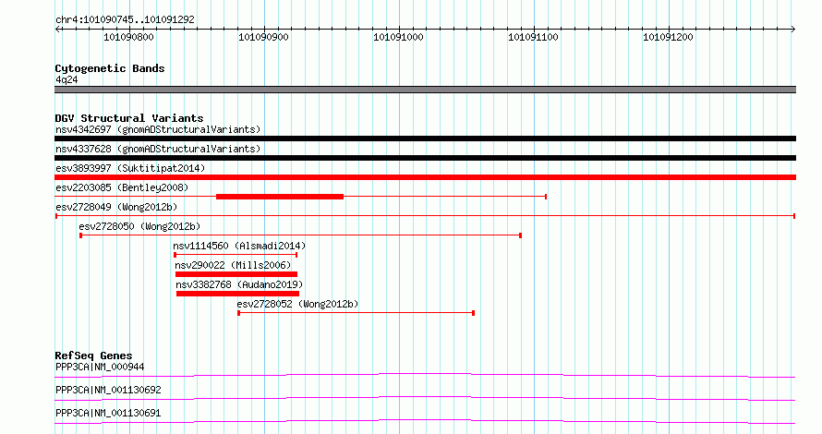The image size is (822, 434).
Task: Click the magenta line under PPP3CA|NM_000944
Action: pyautogui.click(x=425, y=375)
